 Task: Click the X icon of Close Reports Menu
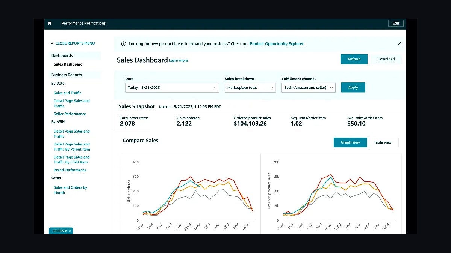(x=52, y=43)
